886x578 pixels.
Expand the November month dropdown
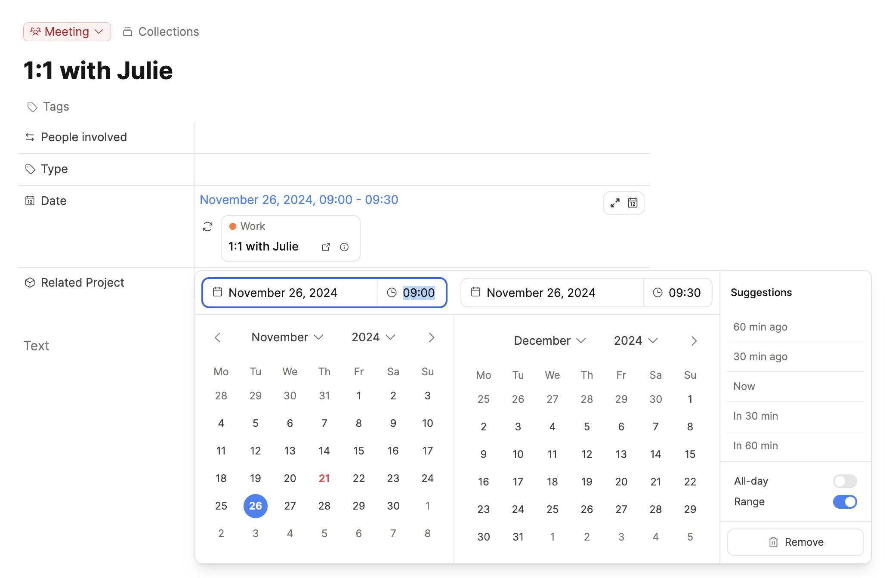coord(287,337)
